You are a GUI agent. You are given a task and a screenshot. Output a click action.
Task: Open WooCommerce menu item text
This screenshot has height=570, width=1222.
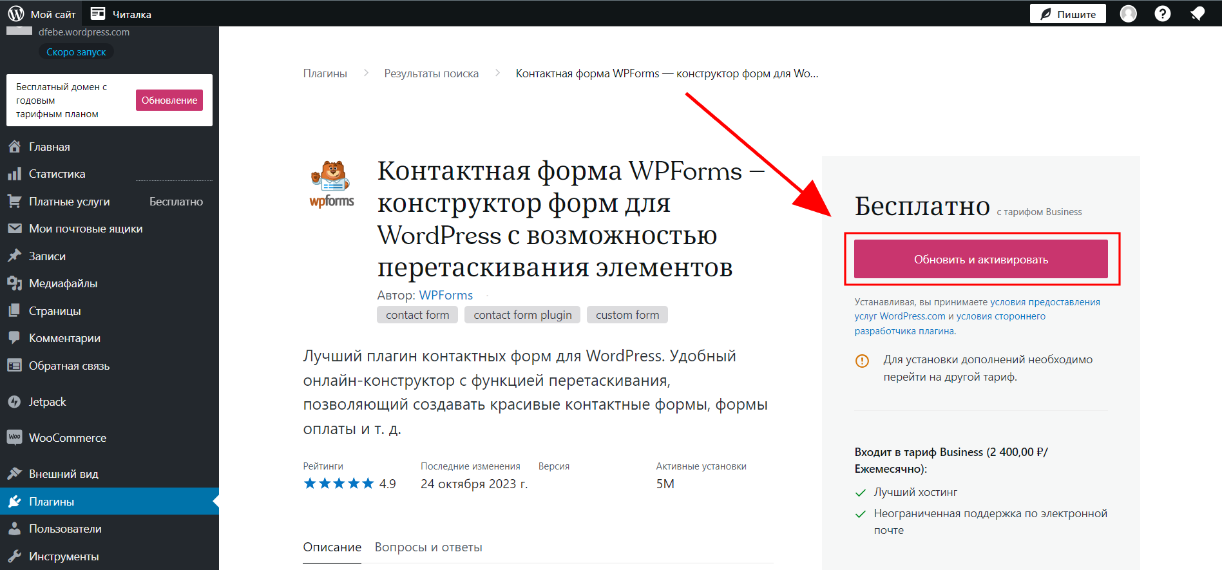tap(68, 438)
